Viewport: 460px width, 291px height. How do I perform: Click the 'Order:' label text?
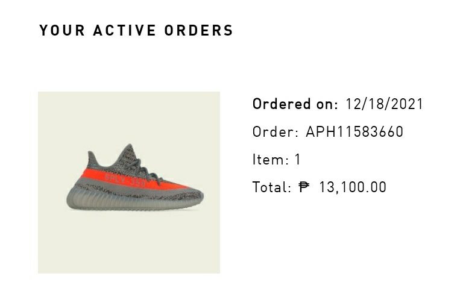276,132
